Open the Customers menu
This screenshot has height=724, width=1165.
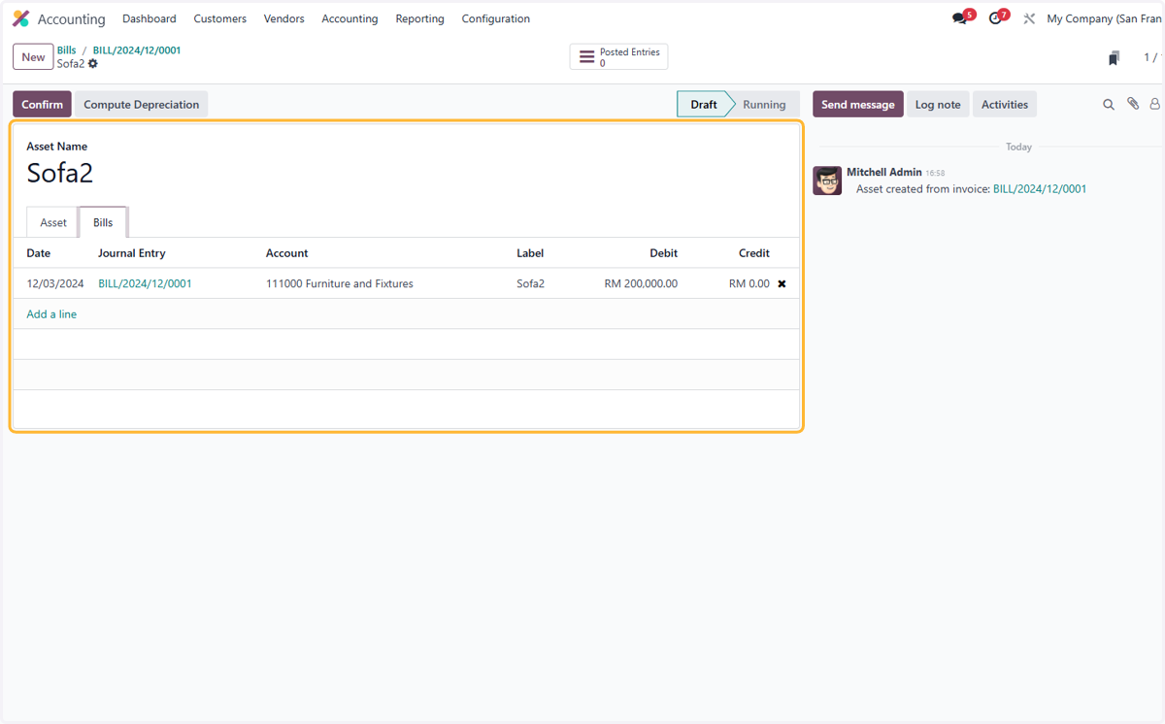220,18
